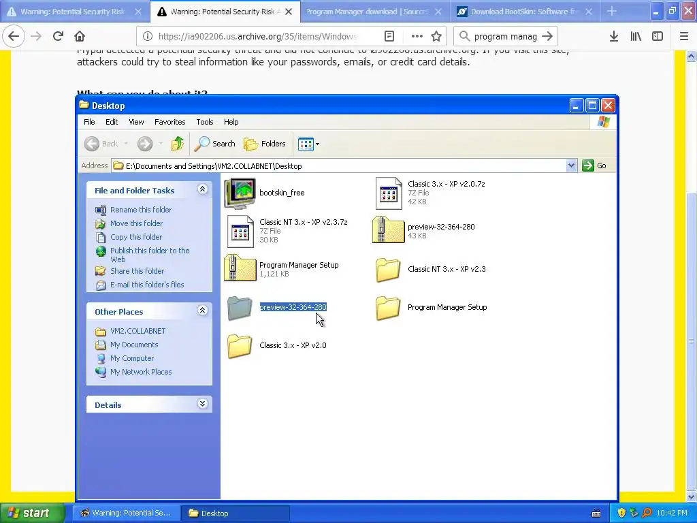This screenshot has height=523, width=697.
Task: Toggle the browser sidebar icon
Action: 658,37
